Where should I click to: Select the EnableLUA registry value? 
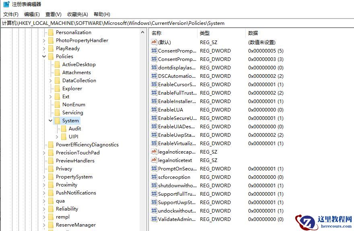pyautogui.click(x=170, y=109)
